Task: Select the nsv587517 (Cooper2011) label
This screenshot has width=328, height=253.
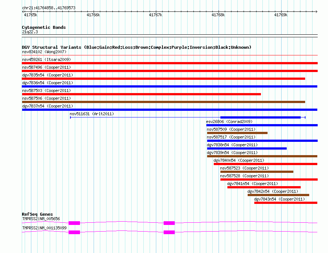Action: 231,137
